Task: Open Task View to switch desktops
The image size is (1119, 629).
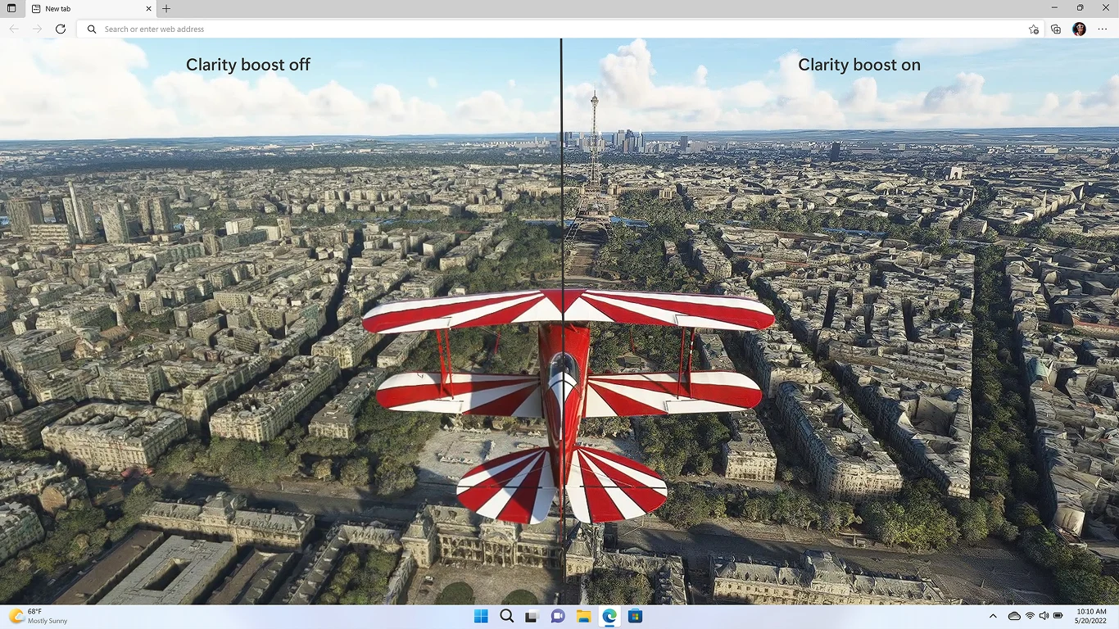Action: point(532,616)
